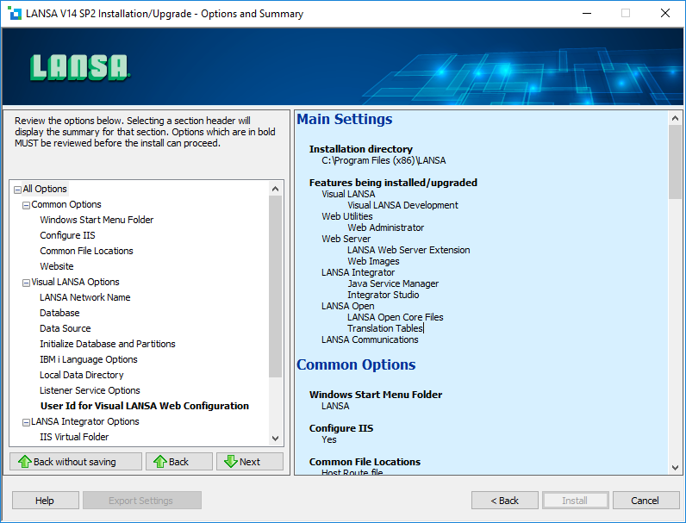Click the Web Server feature line
This screenshot has height=523, width=686.
pyautogui.click(x=346, y=239)
